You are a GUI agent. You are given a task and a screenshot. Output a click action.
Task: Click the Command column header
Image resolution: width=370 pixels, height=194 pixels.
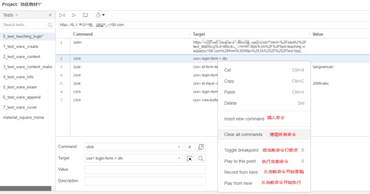tap(83, 34)
